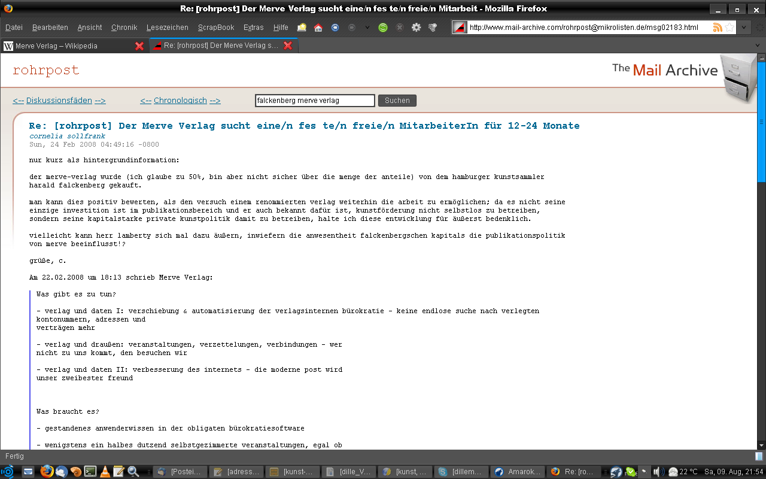The height and width of the screenshot is (479, 766).
Task: Click the grey stop-loading icon
Action: (x=400, y=28)
